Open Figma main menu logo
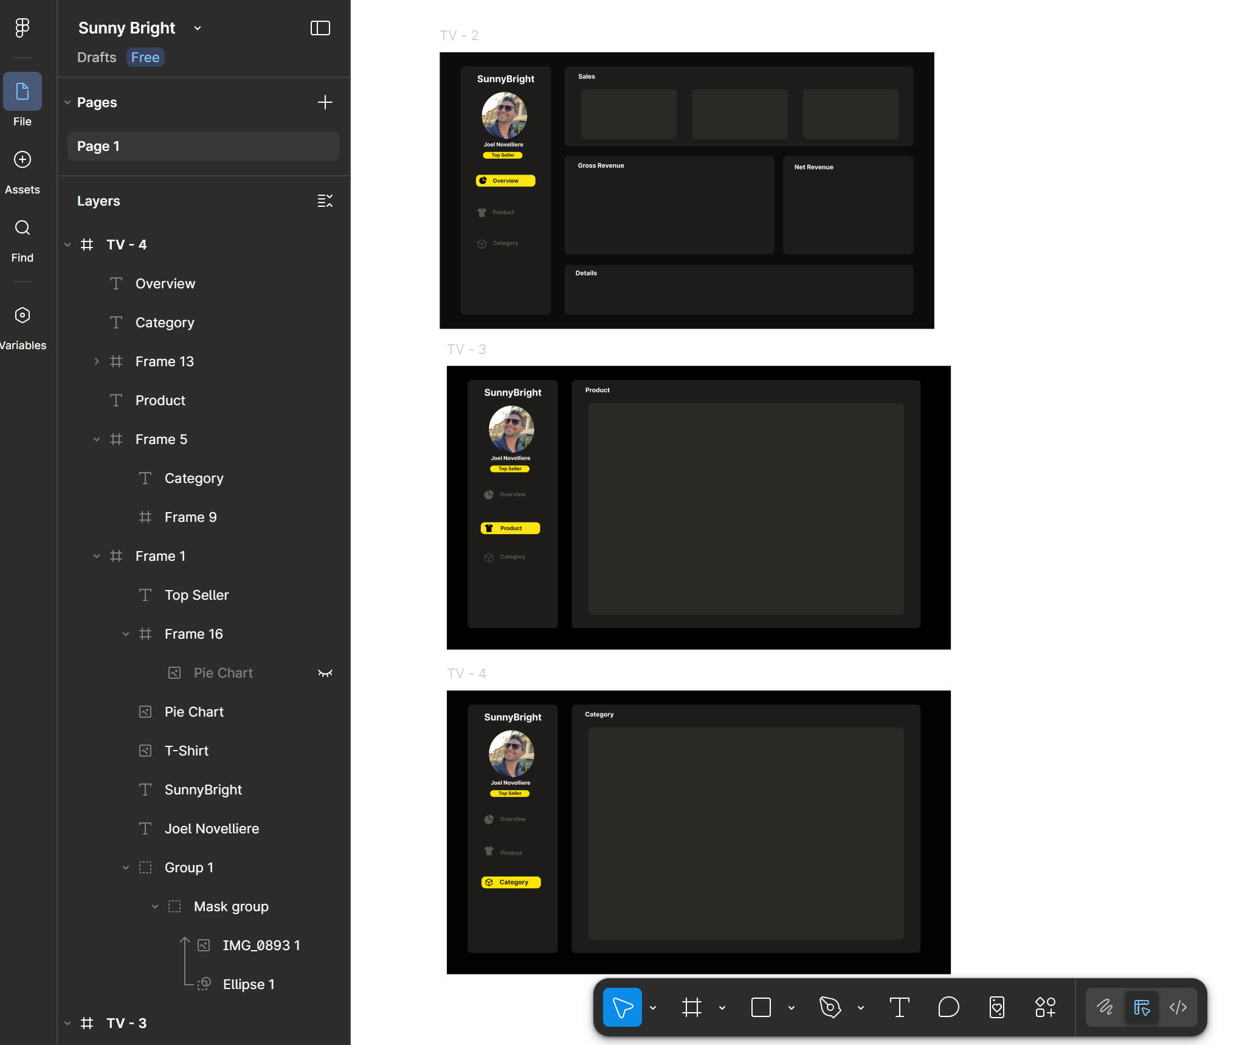Viewport: 1256px width, 1045px height. (22, 27)
